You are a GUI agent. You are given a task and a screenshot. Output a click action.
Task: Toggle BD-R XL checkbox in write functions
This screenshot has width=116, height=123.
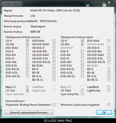click(109, 76)
